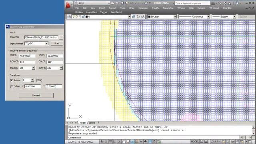Viewport: 256px width, 144px height.
Task: Toggle layer 0 lightbulb on/off
Action: coord(74,16)
